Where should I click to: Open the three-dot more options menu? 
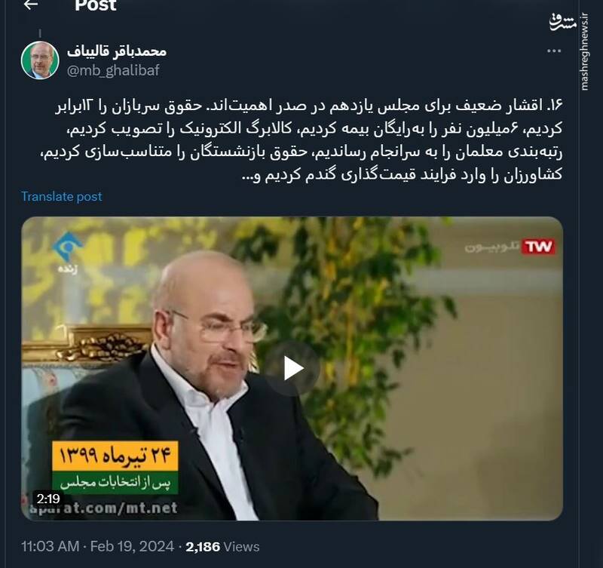tap(554, 51)
